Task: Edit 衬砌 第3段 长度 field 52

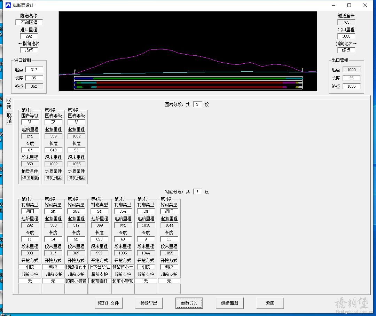Action: coord(76,239)
